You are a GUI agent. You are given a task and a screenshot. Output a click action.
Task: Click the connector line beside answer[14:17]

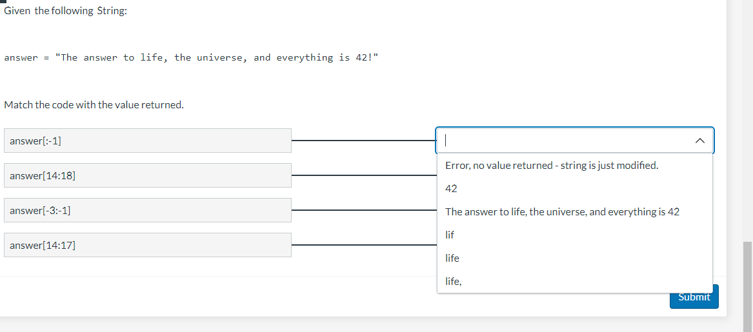[364, 245]
